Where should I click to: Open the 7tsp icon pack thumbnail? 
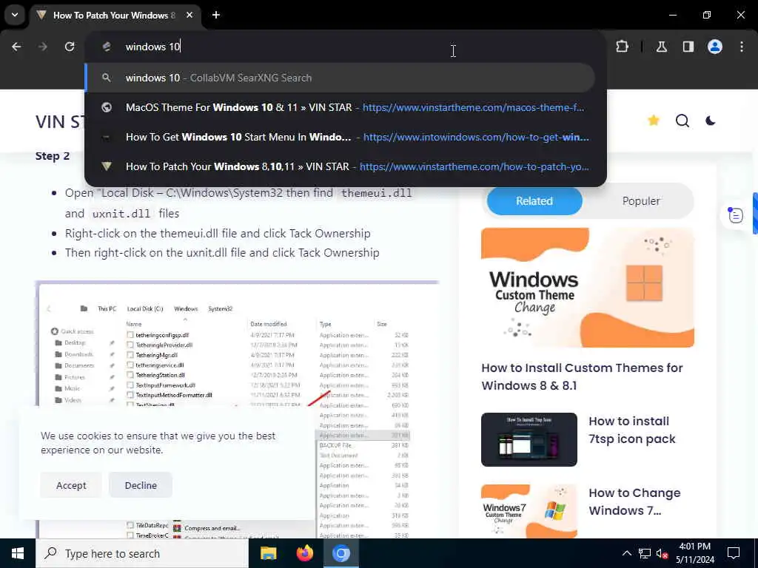tap(529, 439)
